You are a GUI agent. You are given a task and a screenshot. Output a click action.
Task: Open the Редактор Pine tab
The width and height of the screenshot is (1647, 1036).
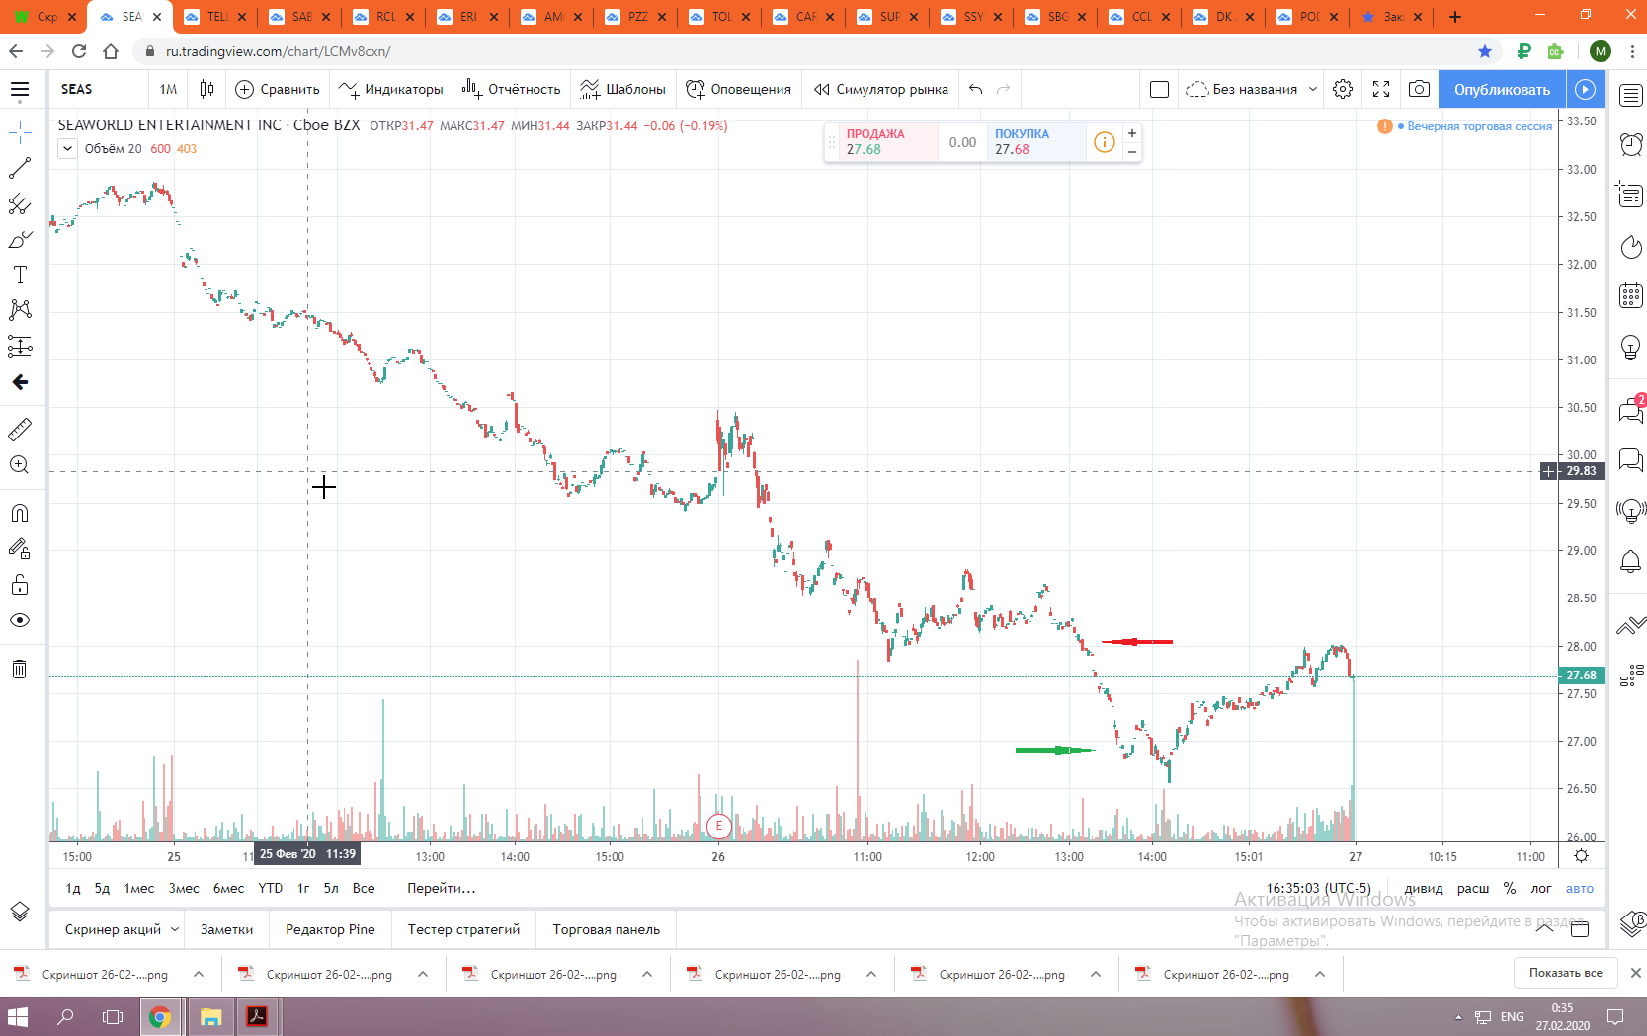tap(330, 929)
